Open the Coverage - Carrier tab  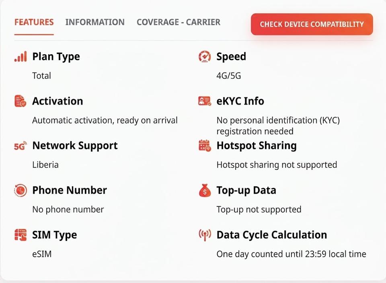click(x=179, y=22)
